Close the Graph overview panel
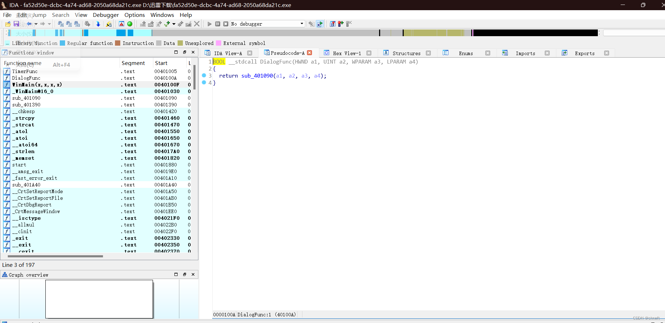The height and width of the screenshot is (323, 665). click(x=193, y=275)
